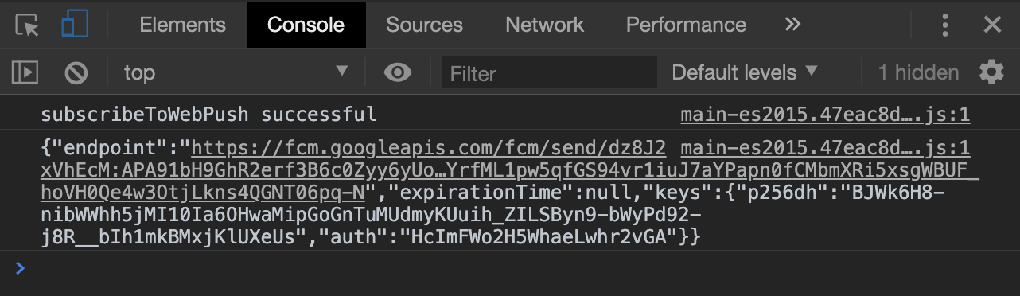Screen dimensions: 1020x296
Task: Open the Sources tab
Action: [x=425, y=25]
